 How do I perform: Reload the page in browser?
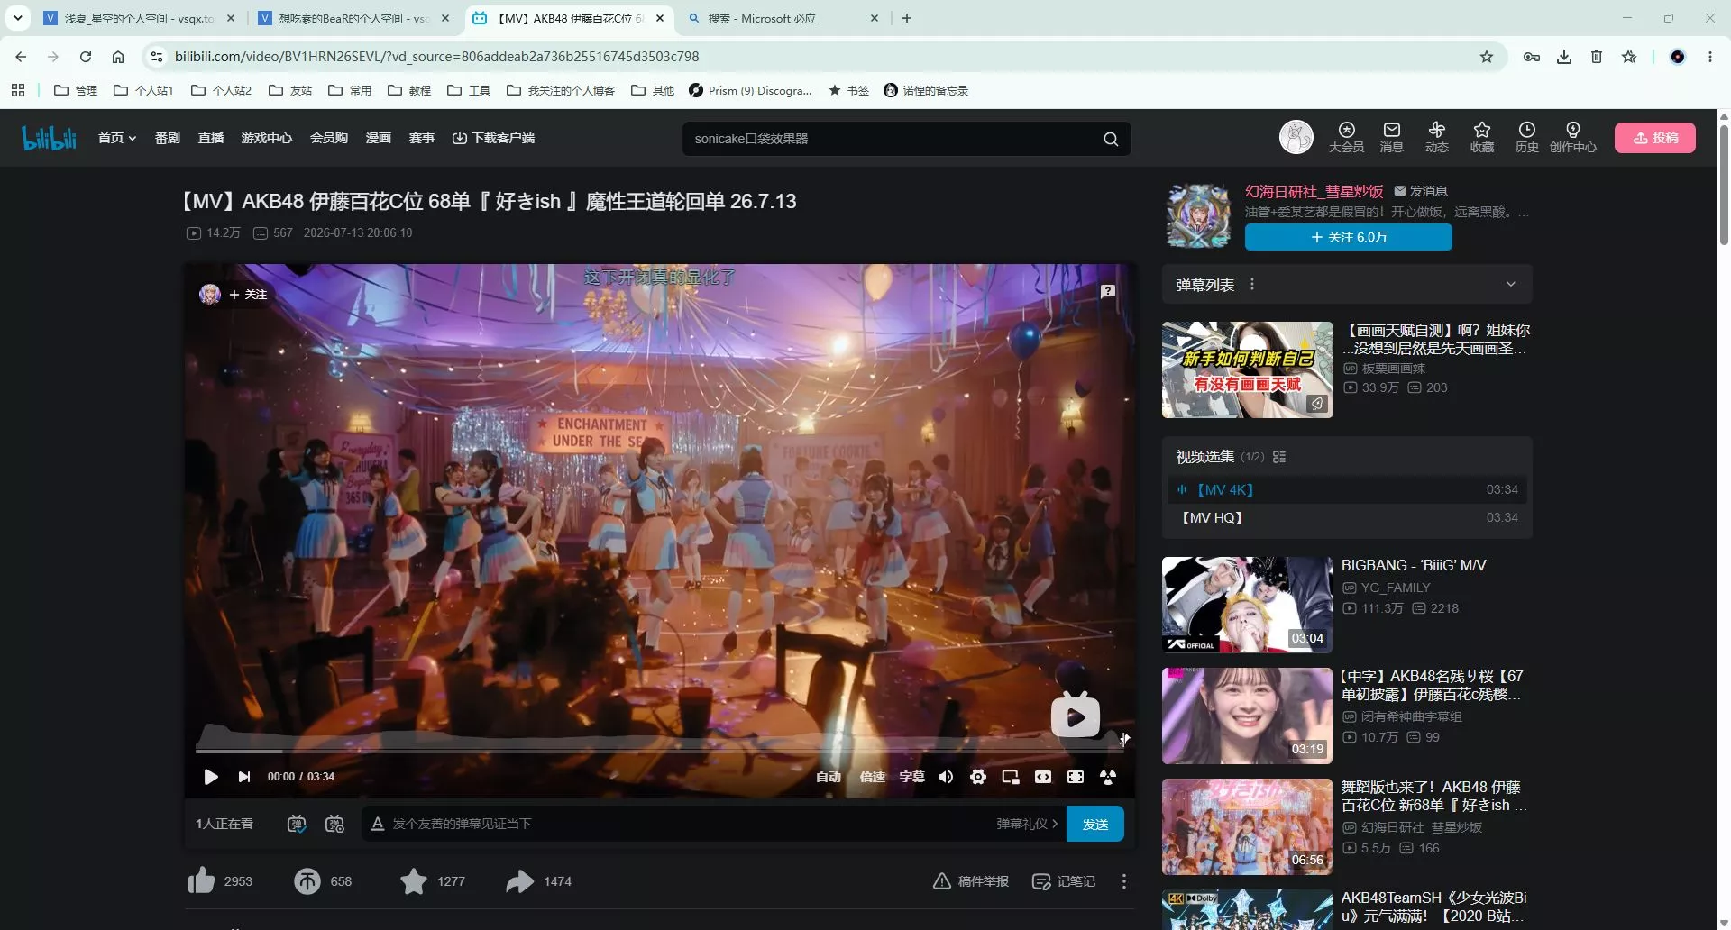coord(86,57)
